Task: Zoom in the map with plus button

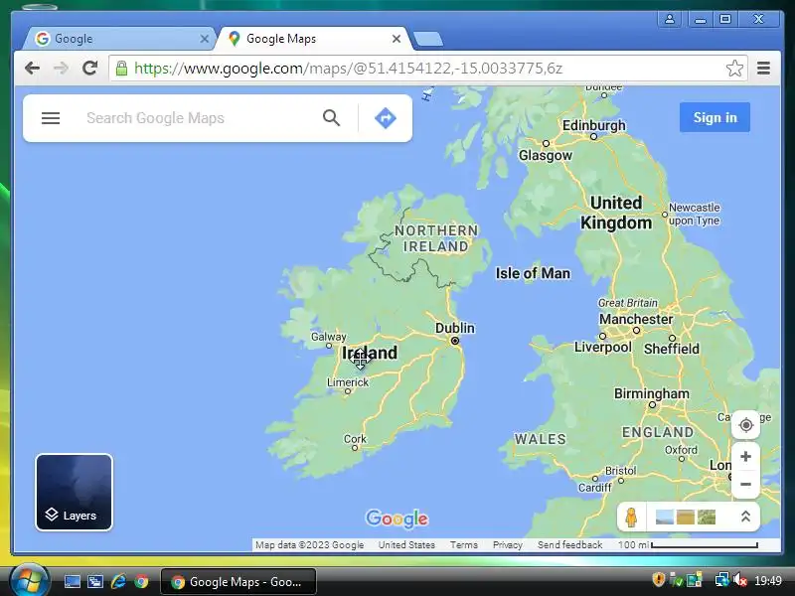Action: [746, 457]
